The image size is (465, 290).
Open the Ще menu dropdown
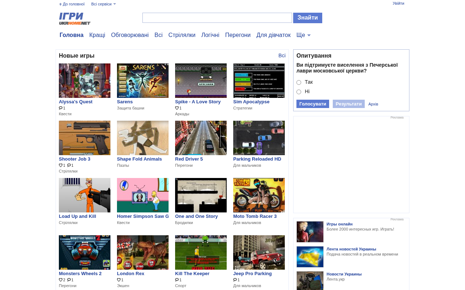click(x=303, y=35)
